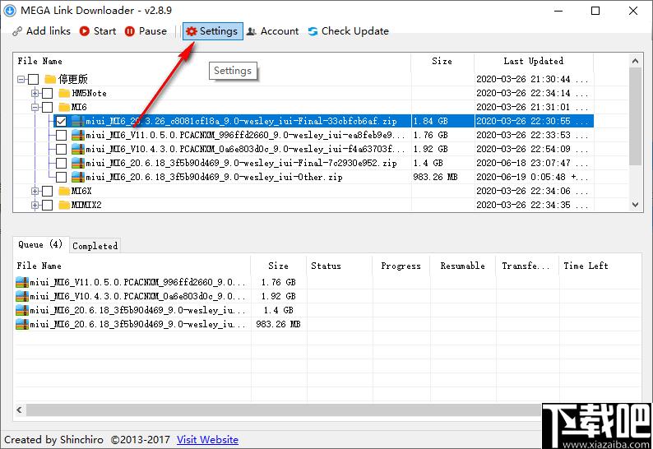Toggle checkbox for MI6 folder
The height and width of the screenshot is (449, 653).
pyautogui.click(x=48, y=107)
